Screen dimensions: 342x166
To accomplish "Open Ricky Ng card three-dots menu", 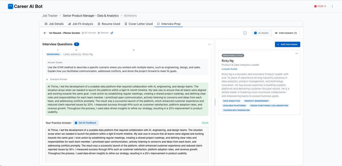I will point(296,54).
